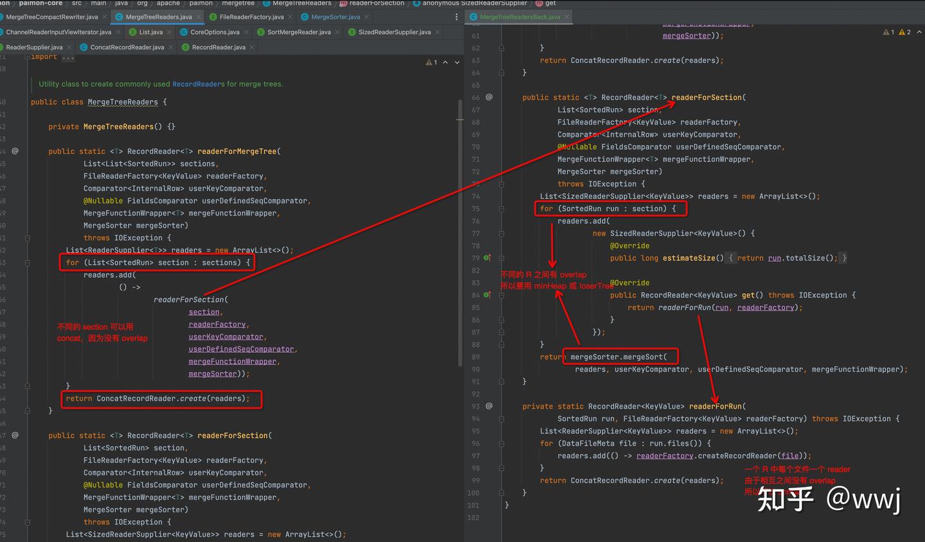Close the MergeTreeReaders.java tab
Viewport: 925px width, 542px height.
pos(198,17)
